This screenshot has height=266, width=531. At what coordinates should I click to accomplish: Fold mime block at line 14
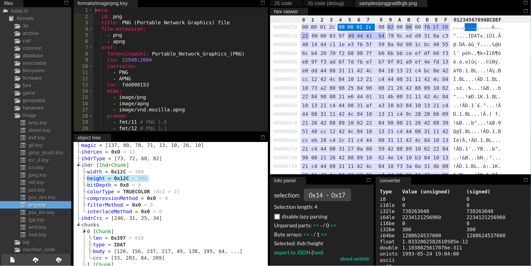(91, 91)
